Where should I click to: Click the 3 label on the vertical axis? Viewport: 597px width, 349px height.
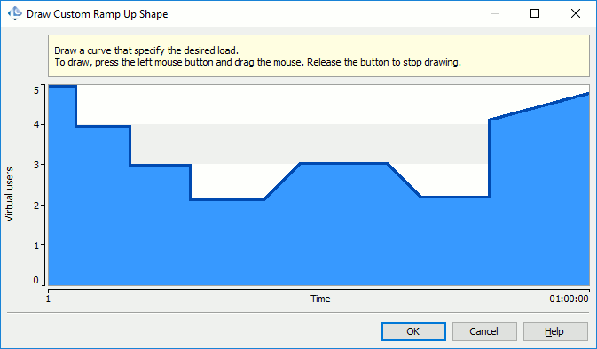36,165
